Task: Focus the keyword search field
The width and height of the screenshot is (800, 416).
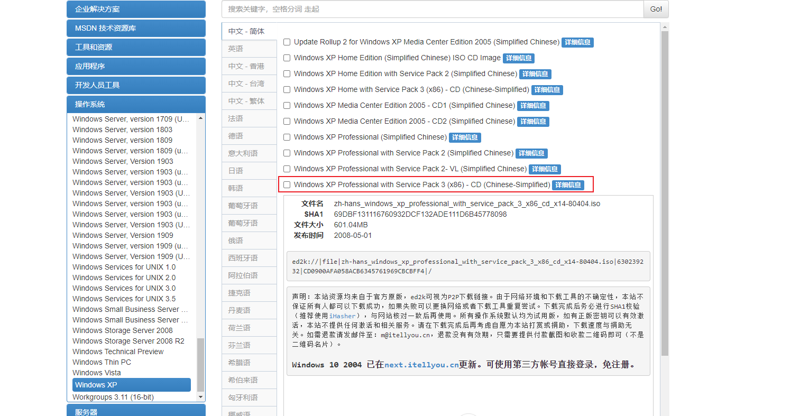Action: tap(433, 9)
